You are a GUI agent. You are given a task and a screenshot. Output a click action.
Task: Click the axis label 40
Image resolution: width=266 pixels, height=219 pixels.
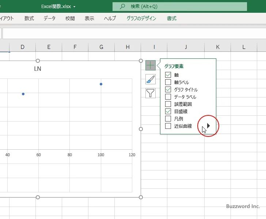[7, 155]
